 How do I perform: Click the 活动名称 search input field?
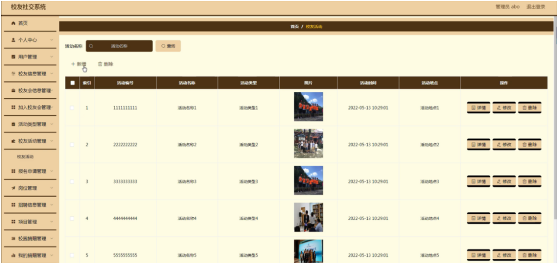[119, 46]
